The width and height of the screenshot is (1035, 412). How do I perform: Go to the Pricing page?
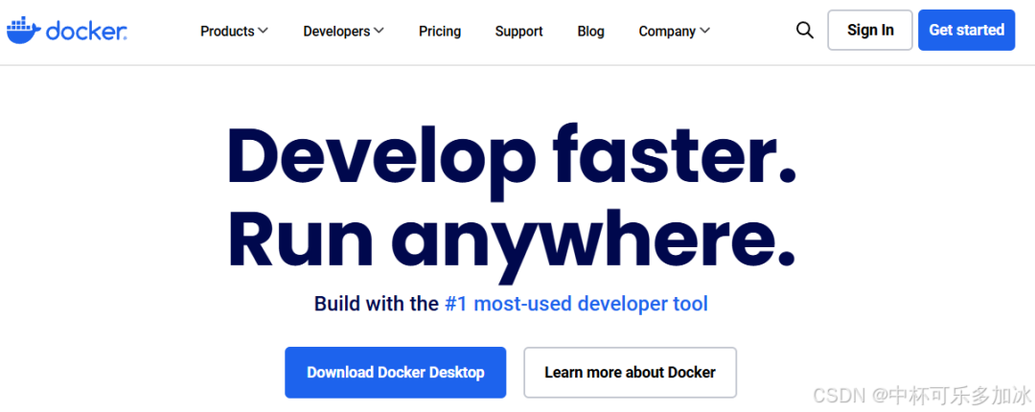(440, 31)
